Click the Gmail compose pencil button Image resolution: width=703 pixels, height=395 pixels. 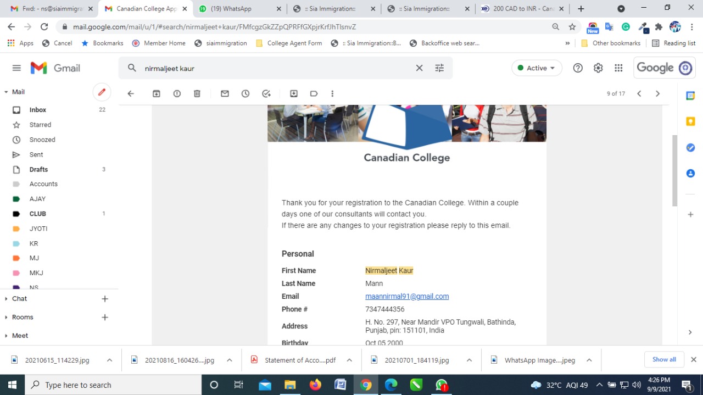tap(102, 92)
